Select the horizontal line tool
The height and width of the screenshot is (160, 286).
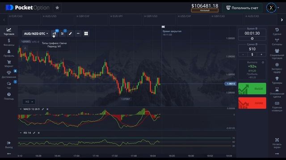(78, 34)
